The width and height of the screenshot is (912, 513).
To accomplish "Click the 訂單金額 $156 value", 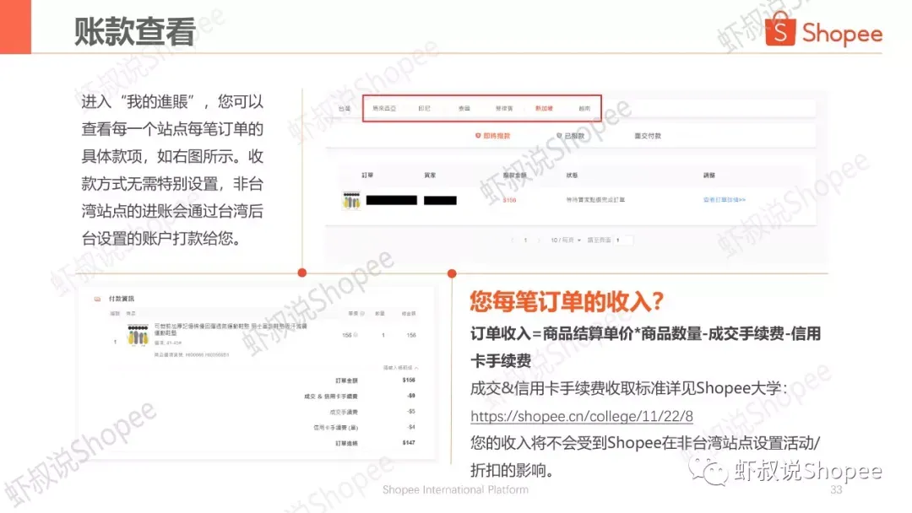I will click(409, 380).
